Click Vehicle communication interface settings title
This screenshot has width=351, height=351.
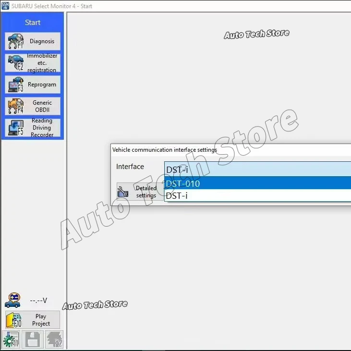pos(165,150)
